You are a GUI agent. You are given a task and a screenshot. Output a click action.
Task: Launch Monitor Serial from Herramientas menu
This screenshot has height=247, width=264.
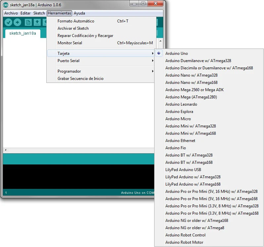click(x=70, y=43)
